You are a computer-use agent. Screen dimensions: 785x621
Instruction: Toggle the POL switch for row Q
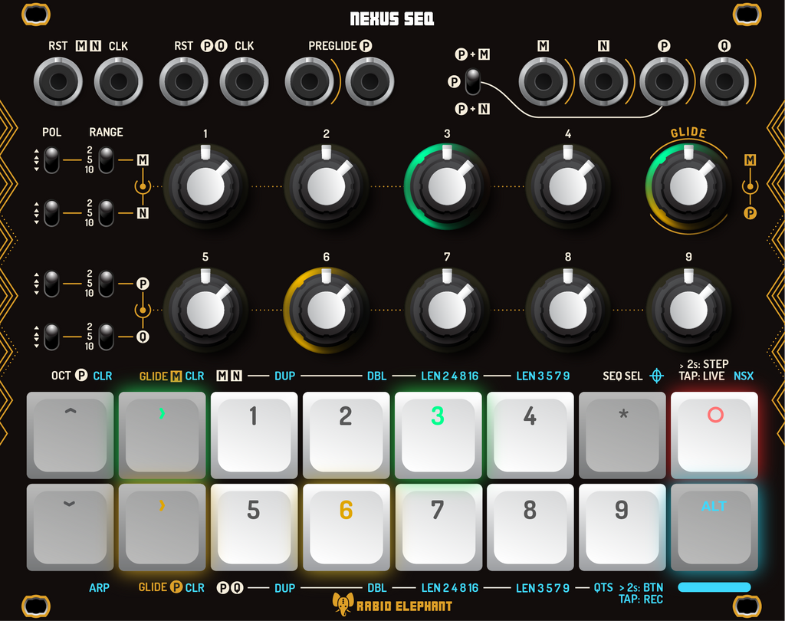click(x=51, y=337)
